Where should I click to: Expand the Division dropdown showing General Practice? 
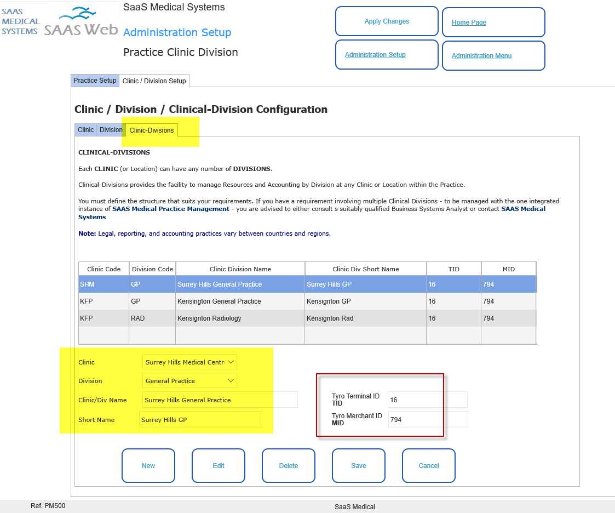click(x=189, y=381)
